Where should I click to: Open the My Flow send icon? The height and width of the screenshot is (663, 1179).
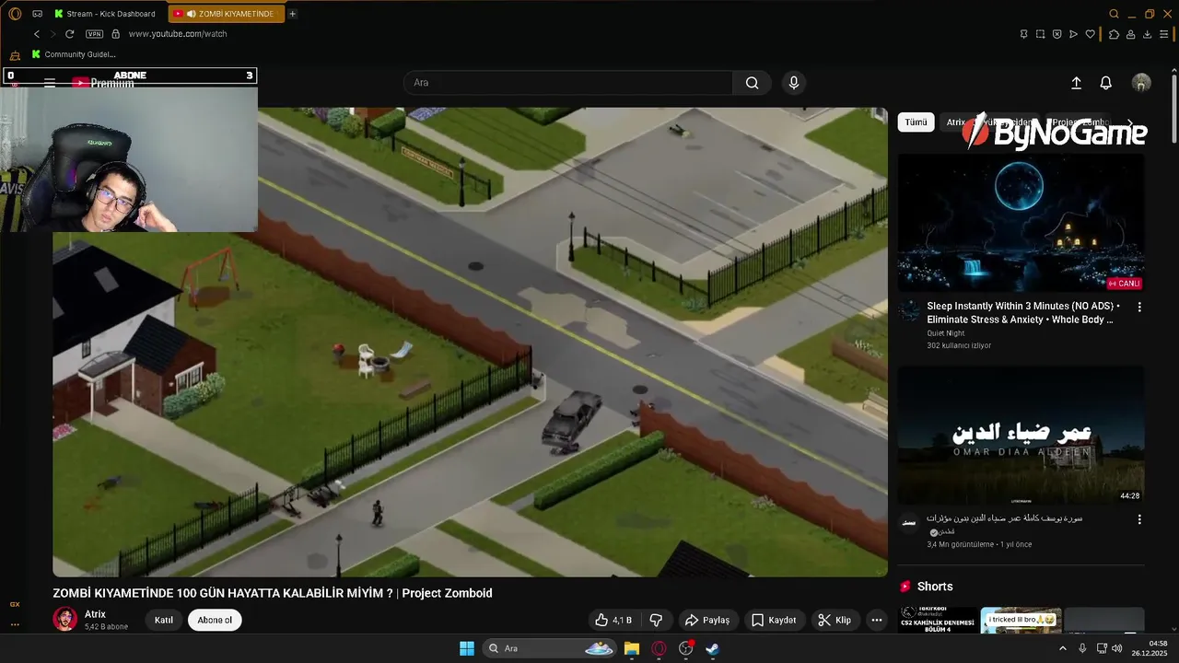(x=1073, y=34)
